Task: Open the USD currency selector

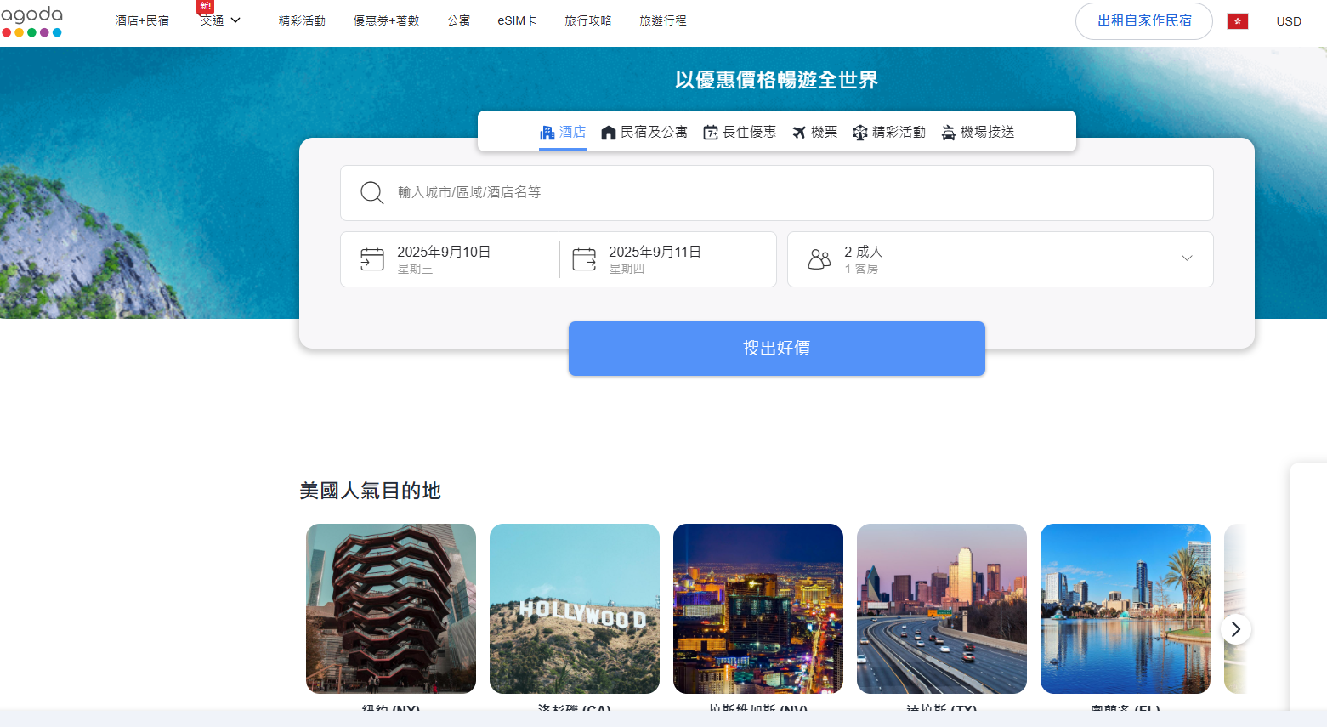Action: 1288,21
